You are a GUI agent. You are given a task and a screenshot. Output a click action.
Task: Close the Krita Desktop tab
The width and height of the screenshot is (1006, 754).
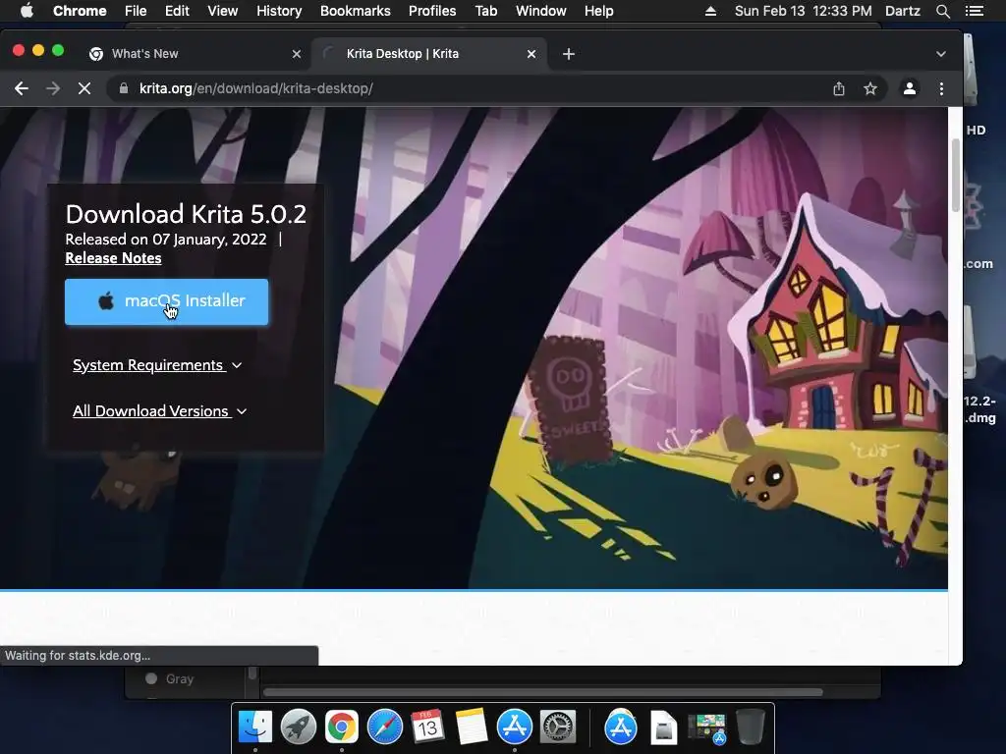(x=531, y=54)
